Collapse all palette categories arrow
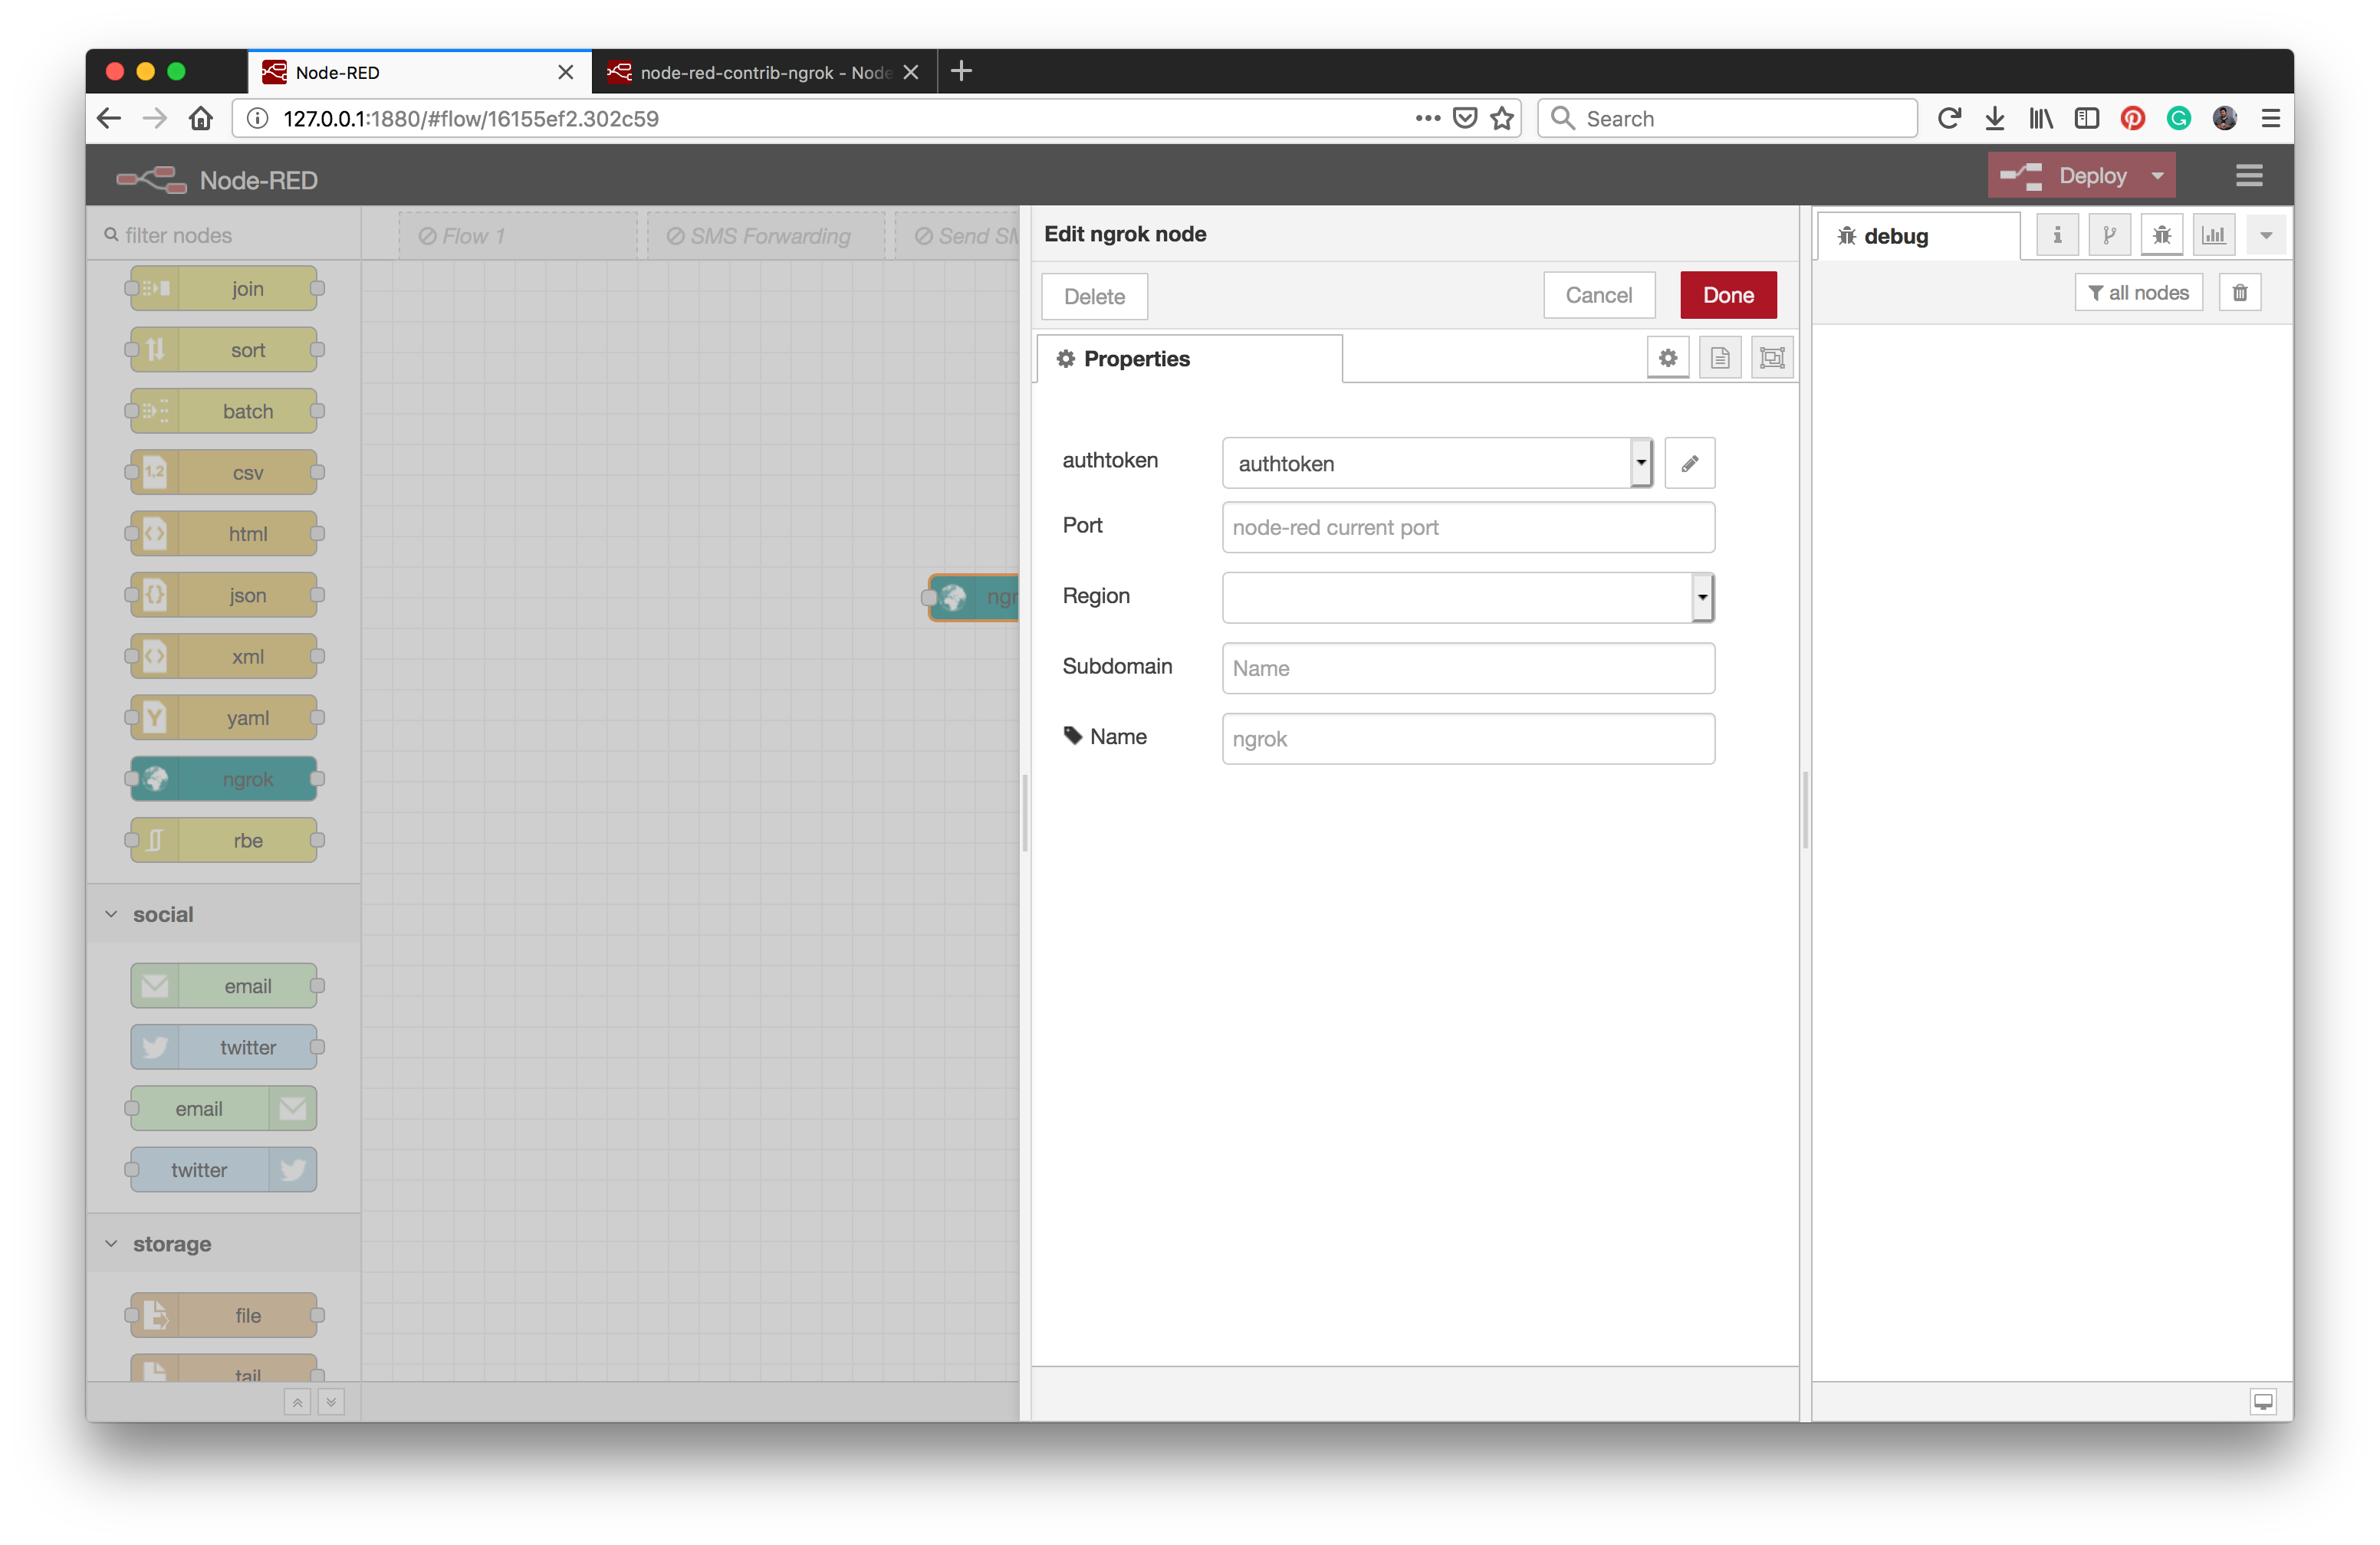The image size is (2380, 1545). coord(297,1402)
